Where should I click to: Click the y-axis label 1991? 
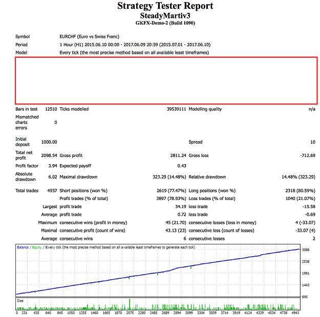coord(306,274)
